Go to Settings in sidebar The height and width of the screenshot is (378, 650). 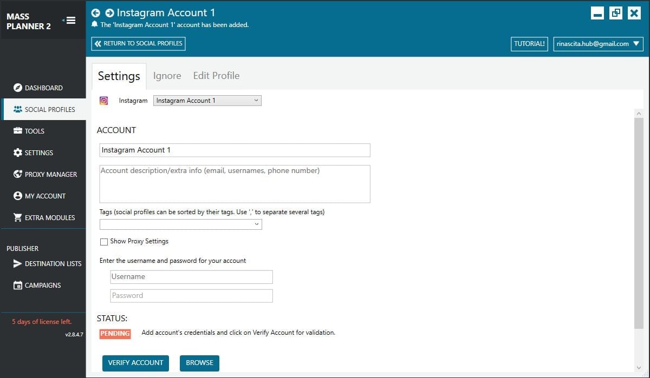pyautogui.click(x=43, y=152)
